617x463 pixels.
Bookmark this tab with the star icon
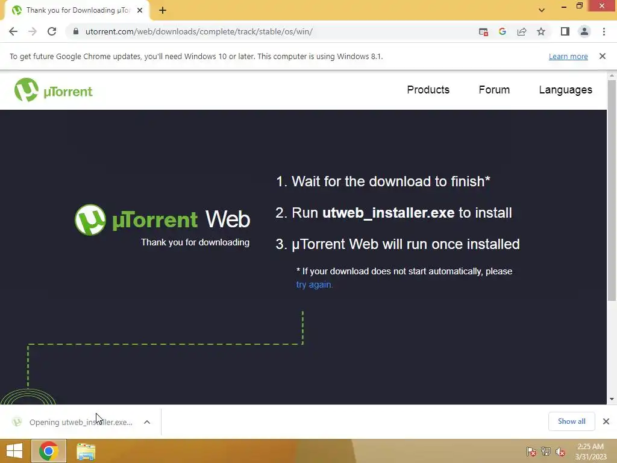(x=541, y=31)
